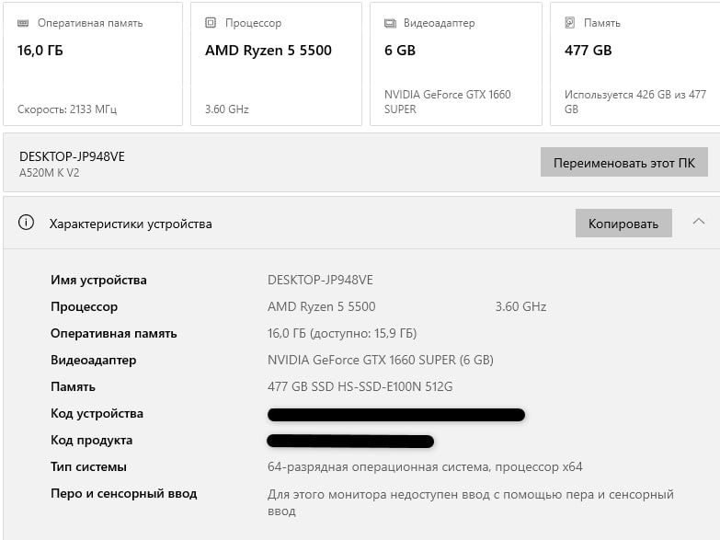Collapse the Характеристики устройства section chevron
Viewport: 720px width, 540px height.
[699, 222]
